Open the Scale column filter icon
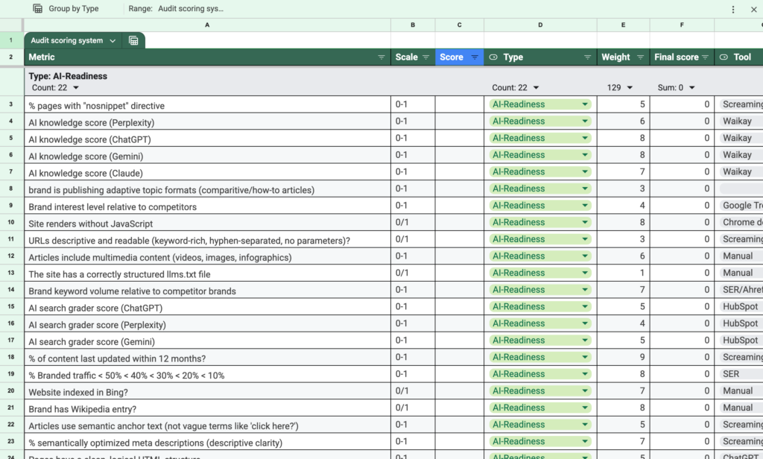Image resolution: width=763 pixels, height=459 pixels. (x=426, y=57)
